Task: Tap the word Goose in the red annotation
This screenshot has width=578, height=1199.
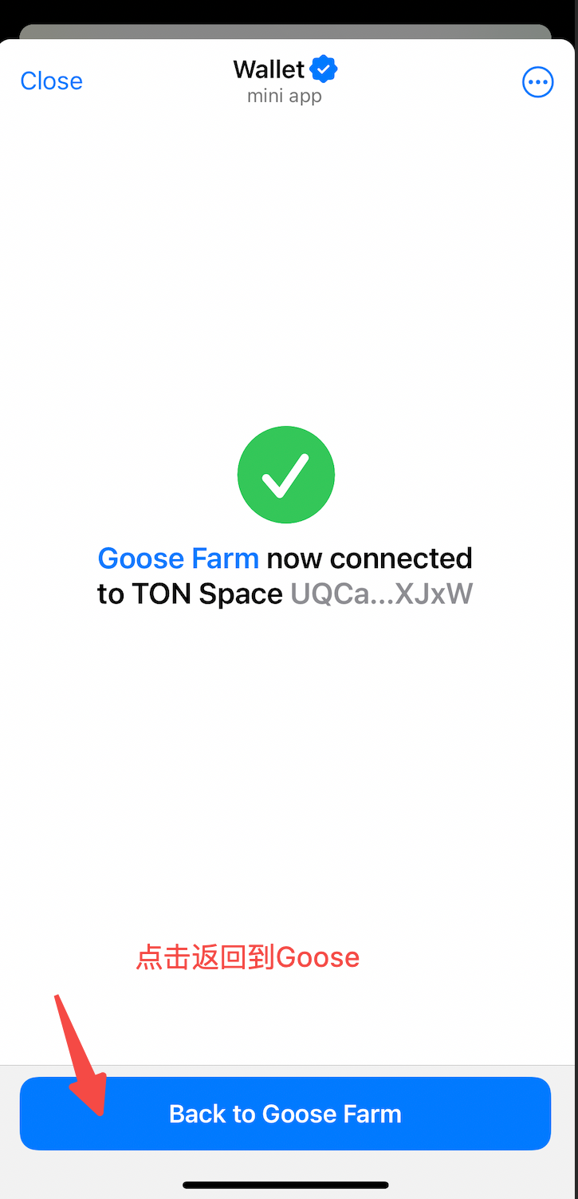Action: (318, 956)
